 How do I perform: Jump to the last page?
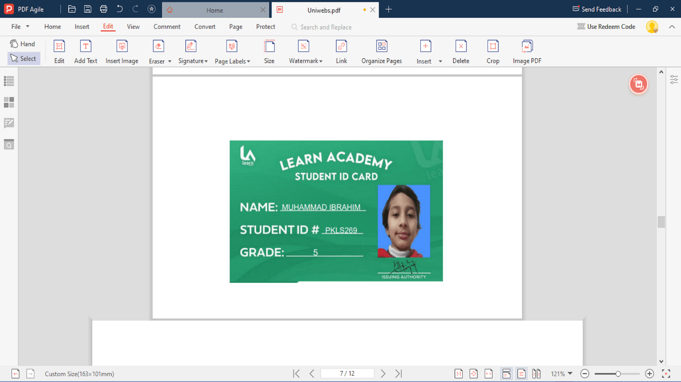[x=399, y=374]
